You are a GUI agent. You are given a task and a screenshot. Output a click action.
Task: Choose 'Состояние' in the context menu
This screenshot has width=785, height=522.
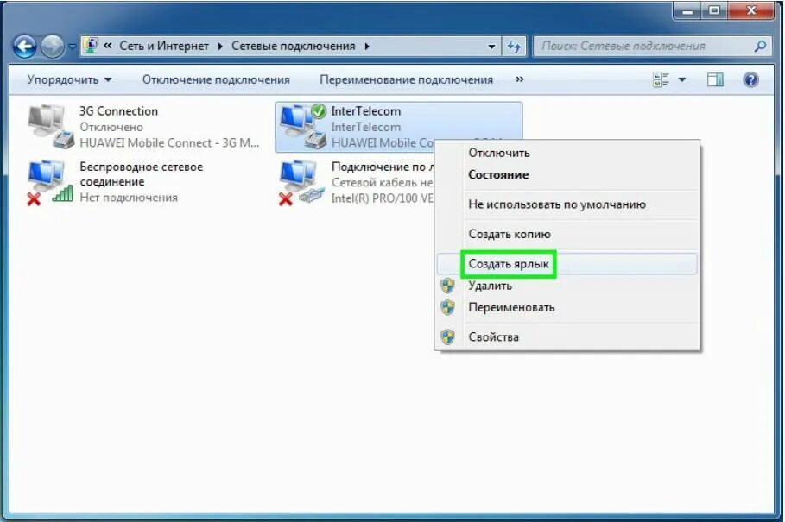[567, 174]
